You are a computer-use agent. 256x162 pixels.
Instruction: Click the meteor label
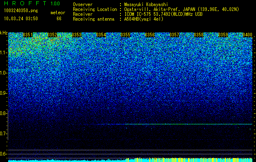[x=58, y=13]
